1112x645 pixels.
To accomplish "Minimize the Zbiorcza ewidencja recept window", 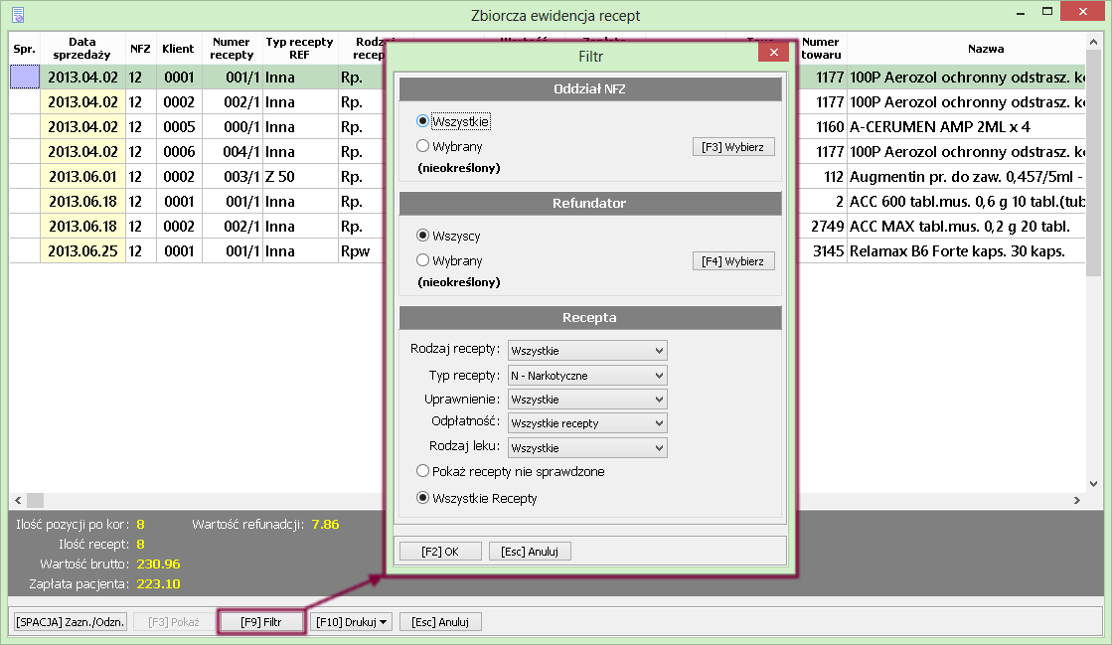I will 1021,12.
